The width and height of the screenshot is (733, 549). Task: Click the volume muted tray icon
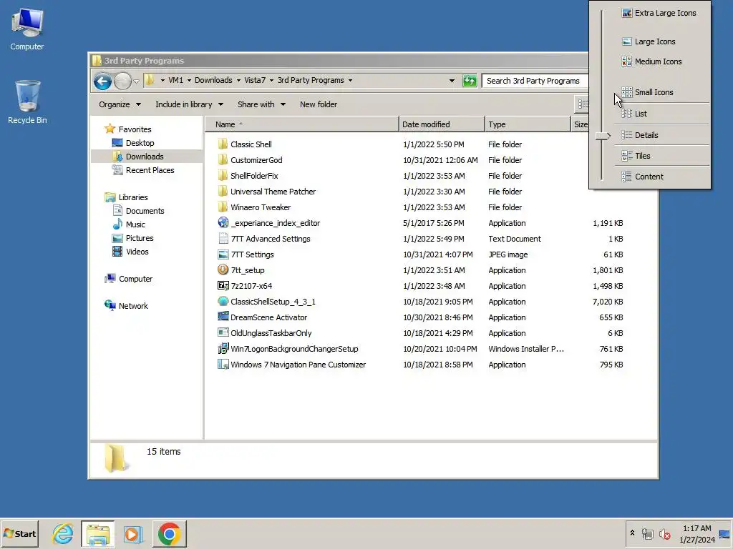click(x=664, y=533)
